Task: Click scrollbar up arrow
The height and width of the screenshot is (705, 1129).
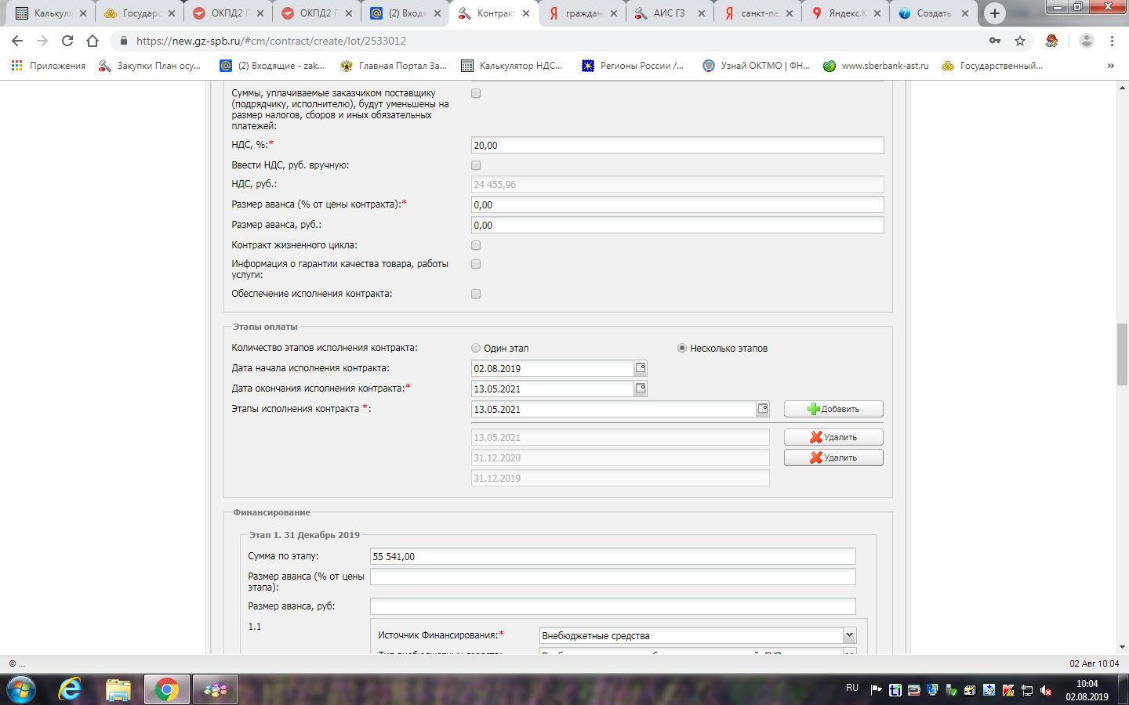Action: pyautogui.click(x=1122, y=87)
